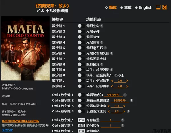
Task: Click 应用 button for 瞬间转移
Action: (81, 126)
